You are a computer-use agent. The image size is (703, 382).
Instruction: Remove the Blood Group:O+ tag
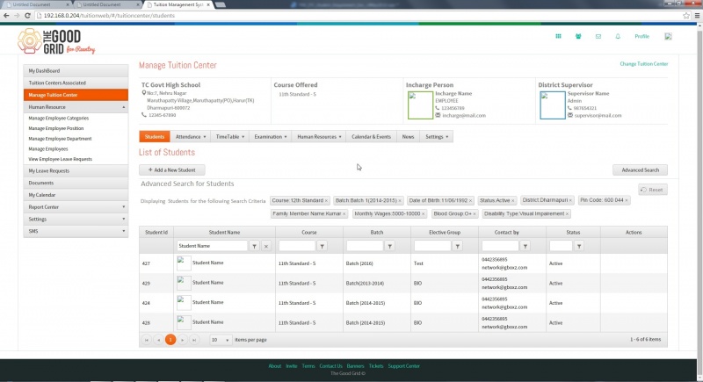tap(475, 214)
